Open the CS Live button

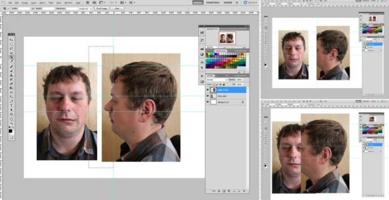[250, 3]
